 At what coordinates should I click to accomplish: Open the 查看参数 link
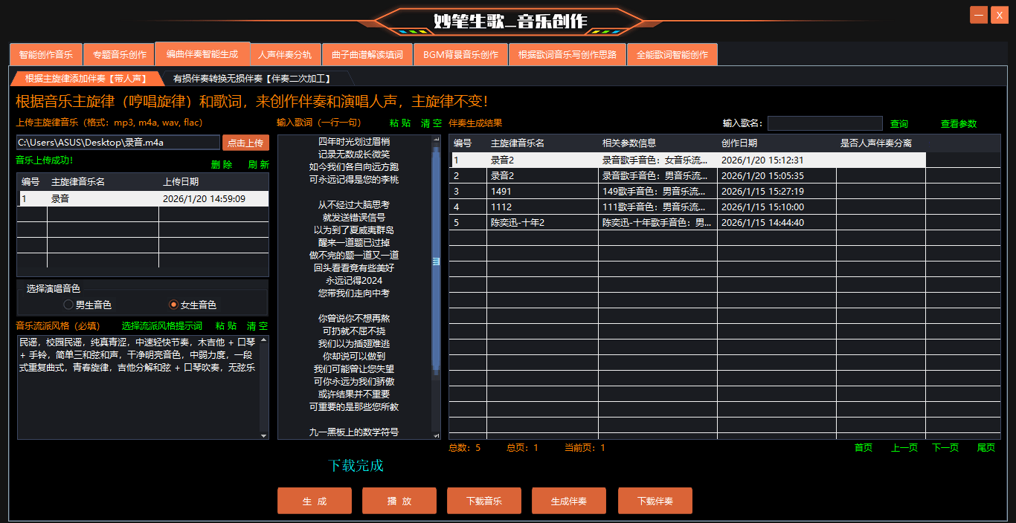pos(958,124)
